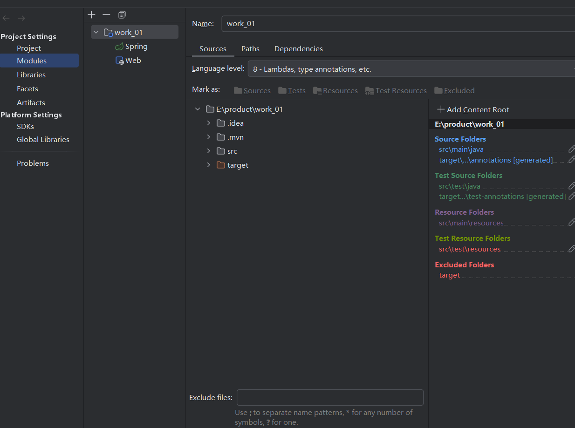Edit the src\main\java source folder path
The width and height of the screenshot is (575, 428).
[x=572, y=149]
